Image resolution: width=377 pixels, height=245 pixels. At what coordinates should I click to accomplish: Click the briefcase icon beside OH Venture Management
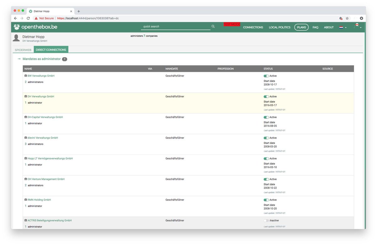[26, 179]
